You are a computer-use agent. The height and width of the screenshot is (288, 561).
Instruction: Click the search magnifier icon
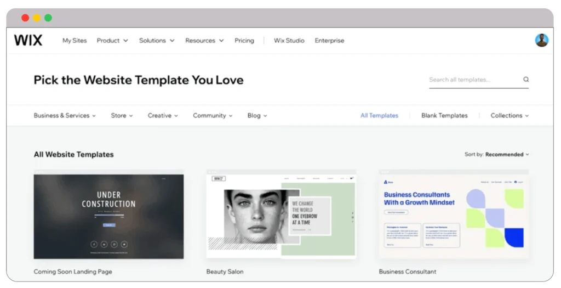point(526,80)
